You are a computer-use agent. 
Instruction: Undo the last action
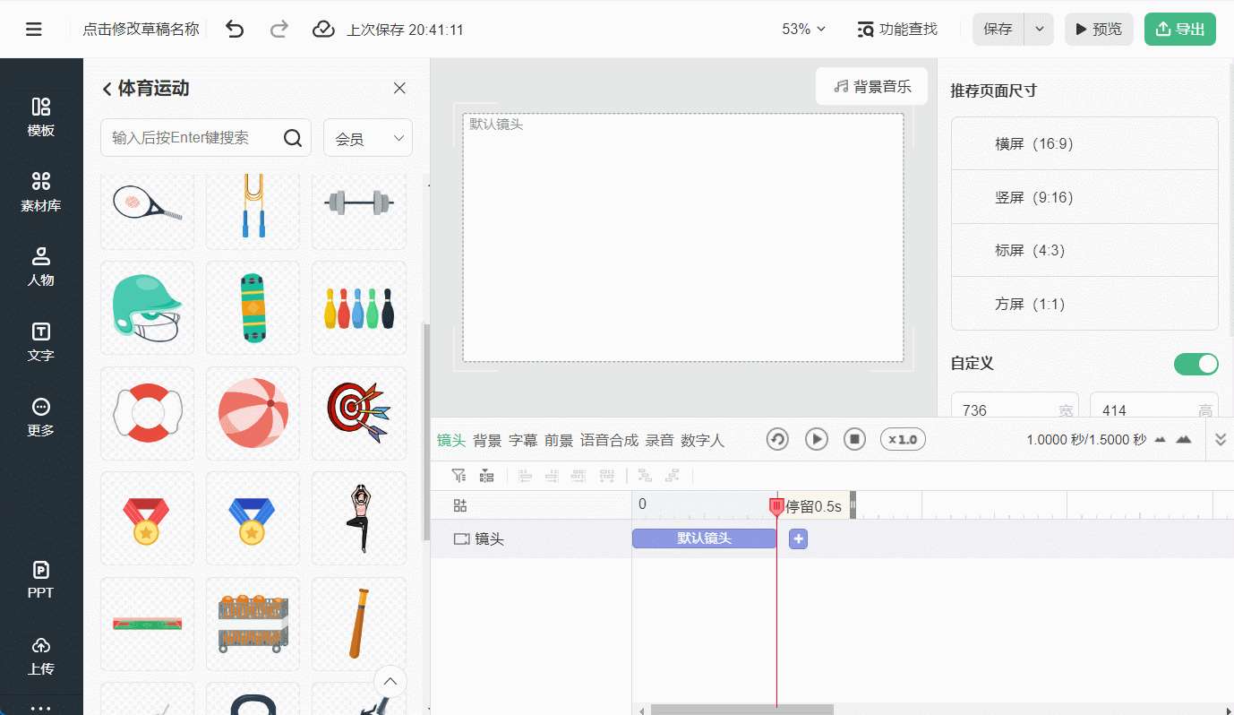tap(235, 30)
